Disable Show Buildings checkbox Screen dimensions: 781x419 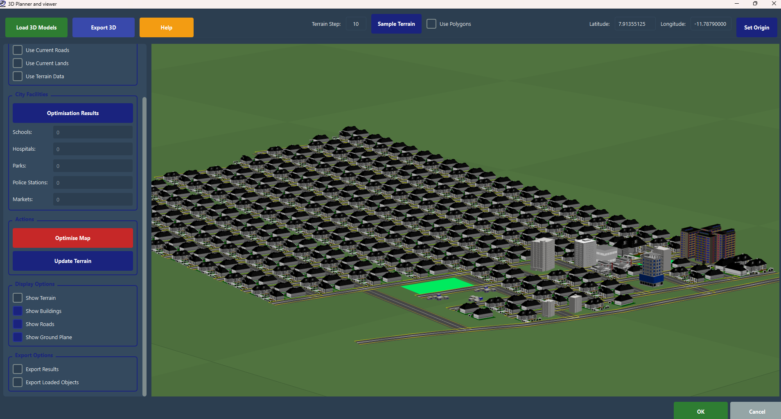coord(18,311)
